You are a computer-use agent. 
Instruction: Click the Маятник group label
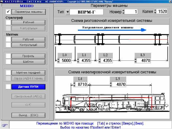pos(12,35)
